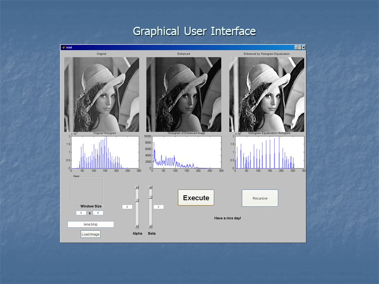Click the Beta value field showing 3
This screenshot has height=284, width=379.
coord(159,207)
